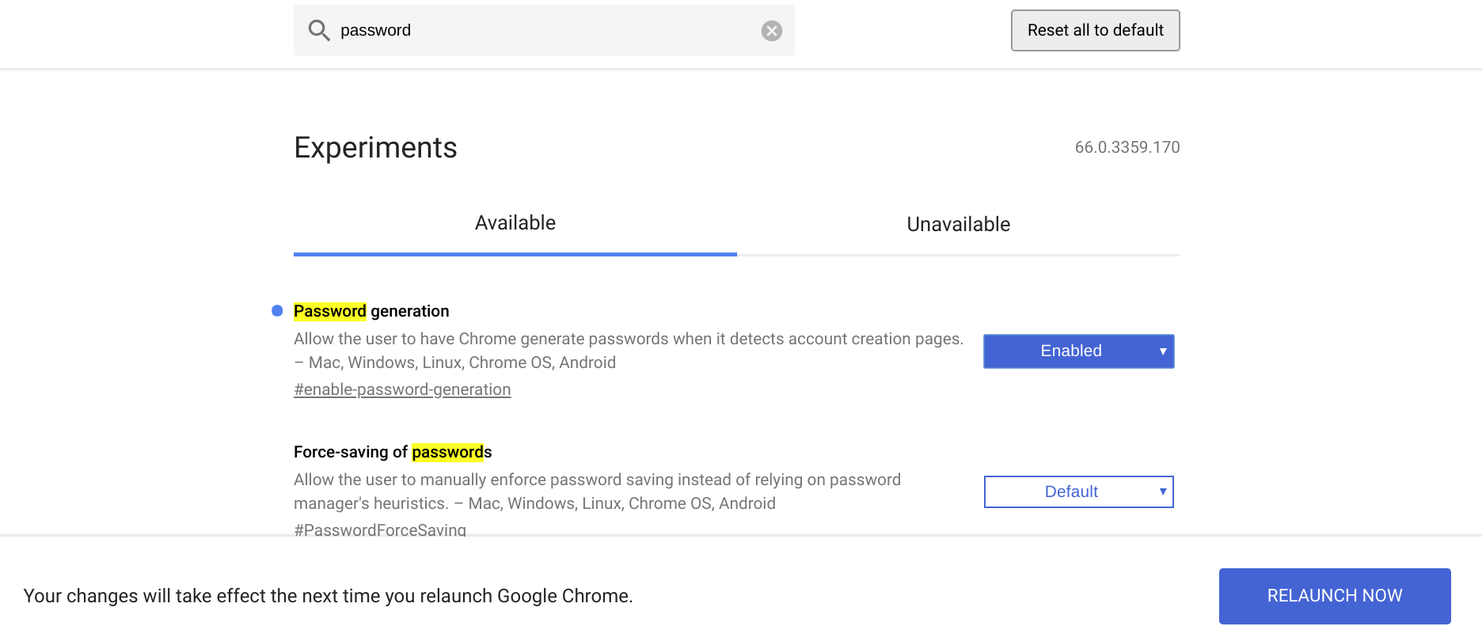1482x630 pixels.
Task: Open the Force-saving passwords Default dropdown
Action: [1079, 491]
